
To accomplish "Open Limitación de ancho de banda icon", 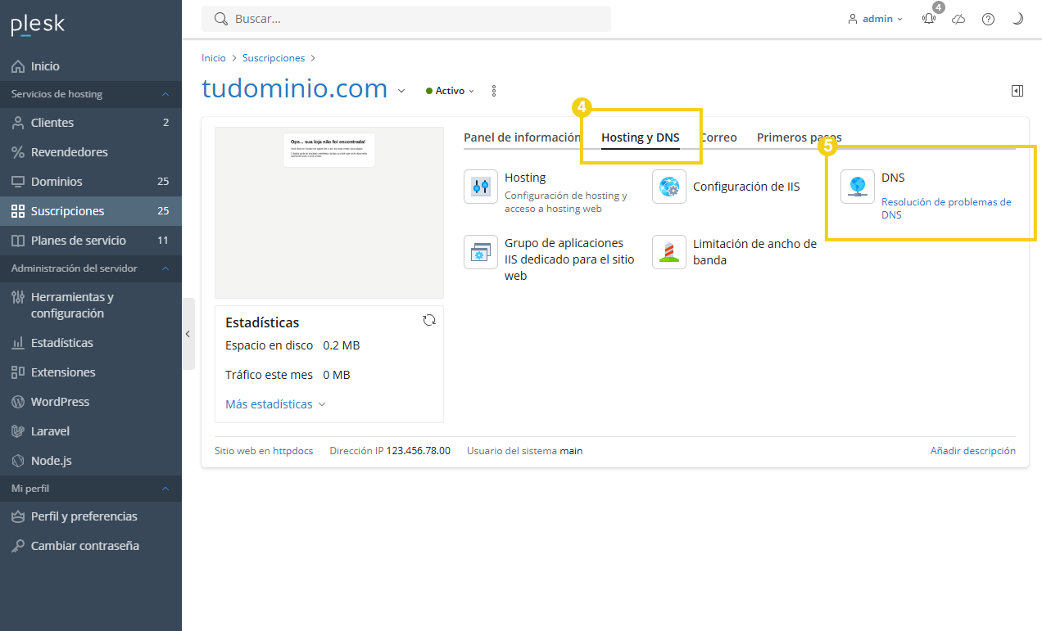I will pos(669,252).
